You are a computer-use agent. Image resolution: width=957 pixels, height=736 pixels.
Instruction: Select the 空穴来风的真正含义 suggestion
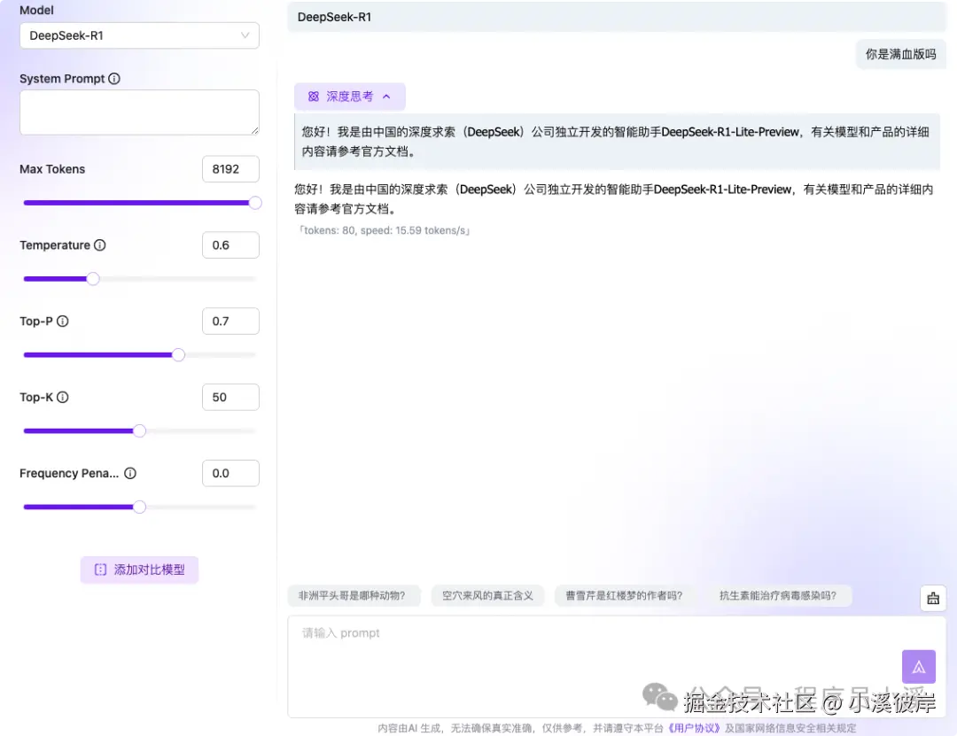coord(487,595)
